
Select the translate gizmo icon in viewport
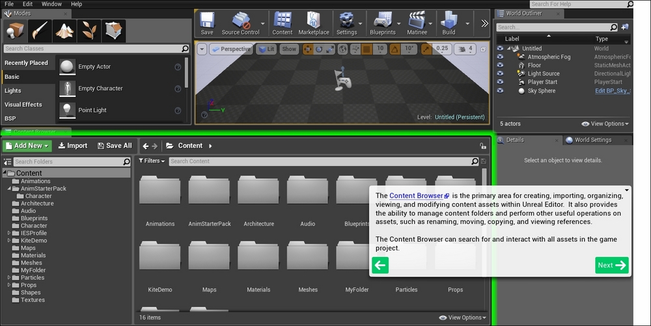pos(308,49)
